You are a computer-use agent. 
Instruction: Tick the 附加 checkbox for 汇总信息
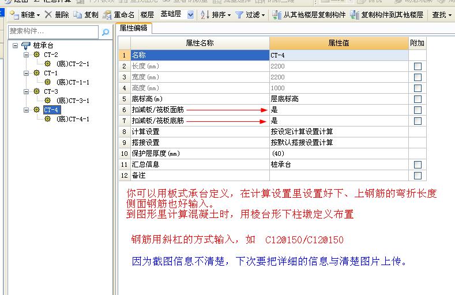pyautogui.click(x=418, y=164)
